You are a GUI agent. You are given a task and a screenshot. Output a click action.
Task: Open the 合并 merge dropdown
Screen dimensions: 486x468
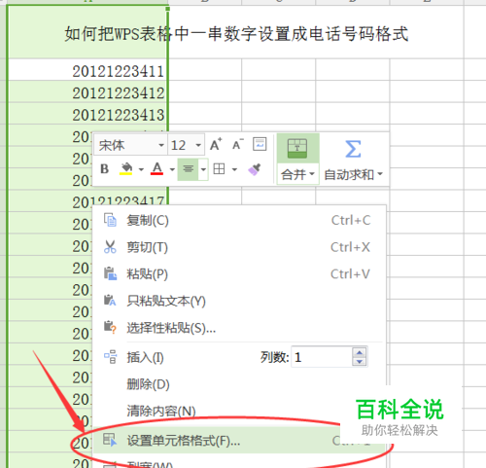click(297, 174)
